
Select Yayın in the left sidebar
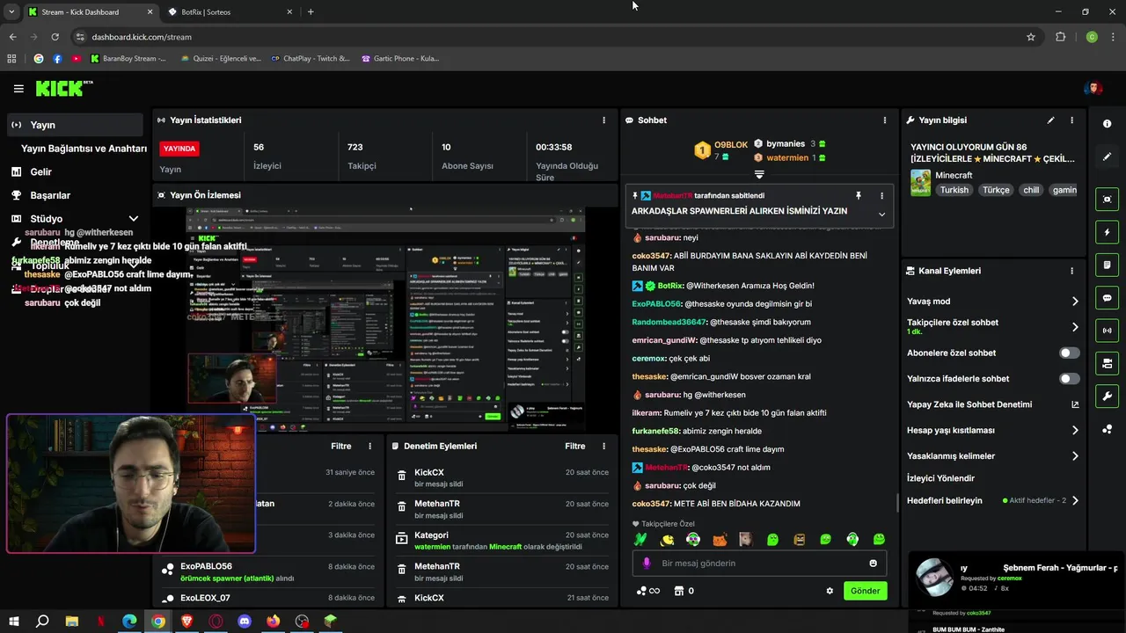75,125
